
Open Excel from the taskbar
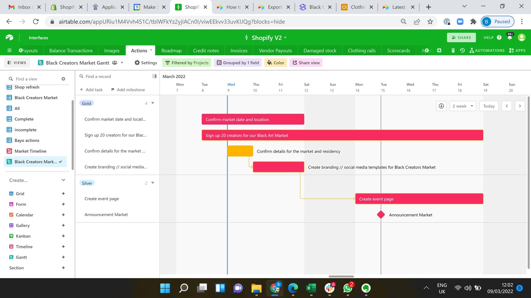pyautogui.click(x=311, y=288)
